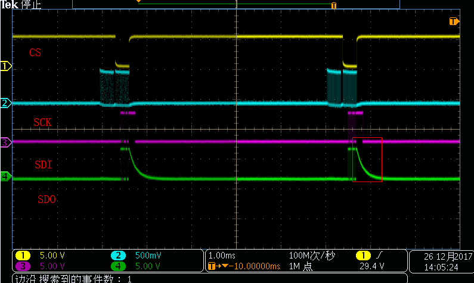474x283 pixels.
Task: Select the green channel 4 badge
Action: coord(118,266)
